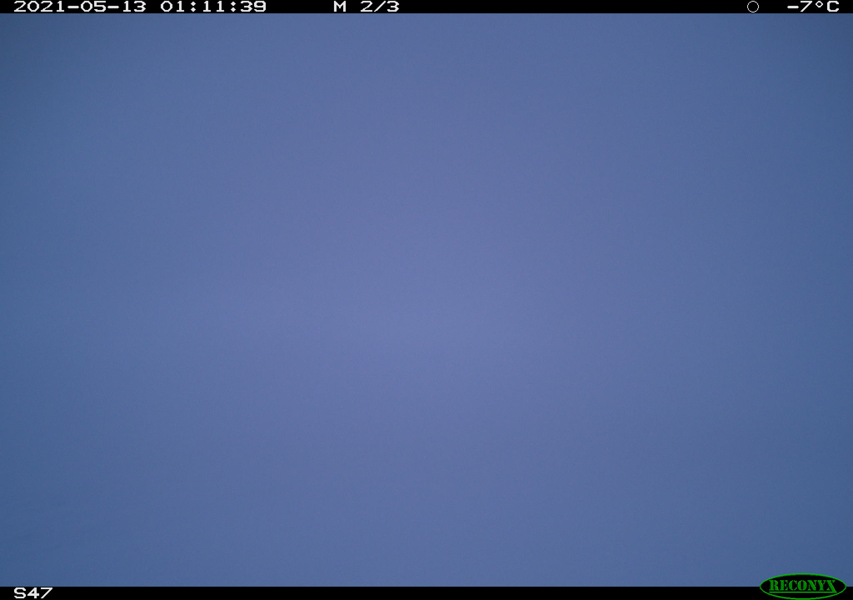The image size is (853, 600).
Task: Click the center of the blue image
Action: [426, 300]
